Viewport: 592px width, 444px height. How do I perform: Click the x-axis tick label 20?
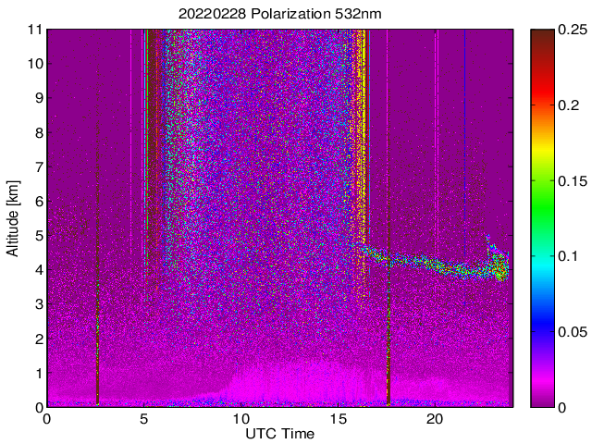click(435, 419)
